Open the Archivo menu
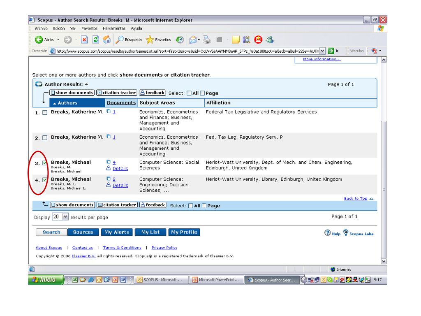This screenshot has width=421, height=316. (x=41, y=28)
